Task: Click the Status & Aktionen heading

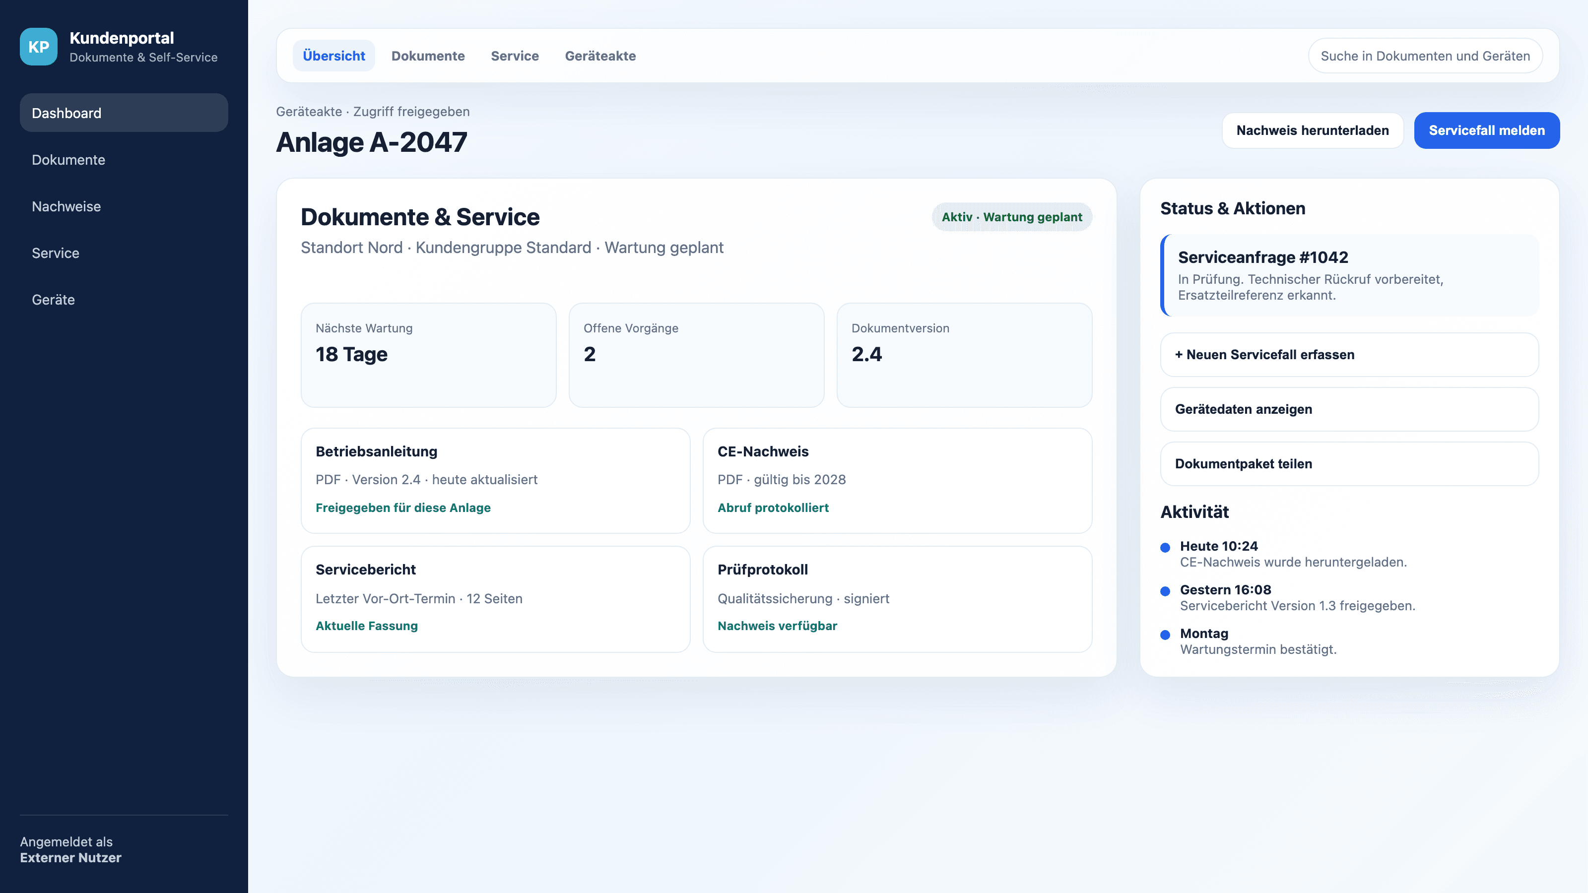Action: pos(1232,208)
